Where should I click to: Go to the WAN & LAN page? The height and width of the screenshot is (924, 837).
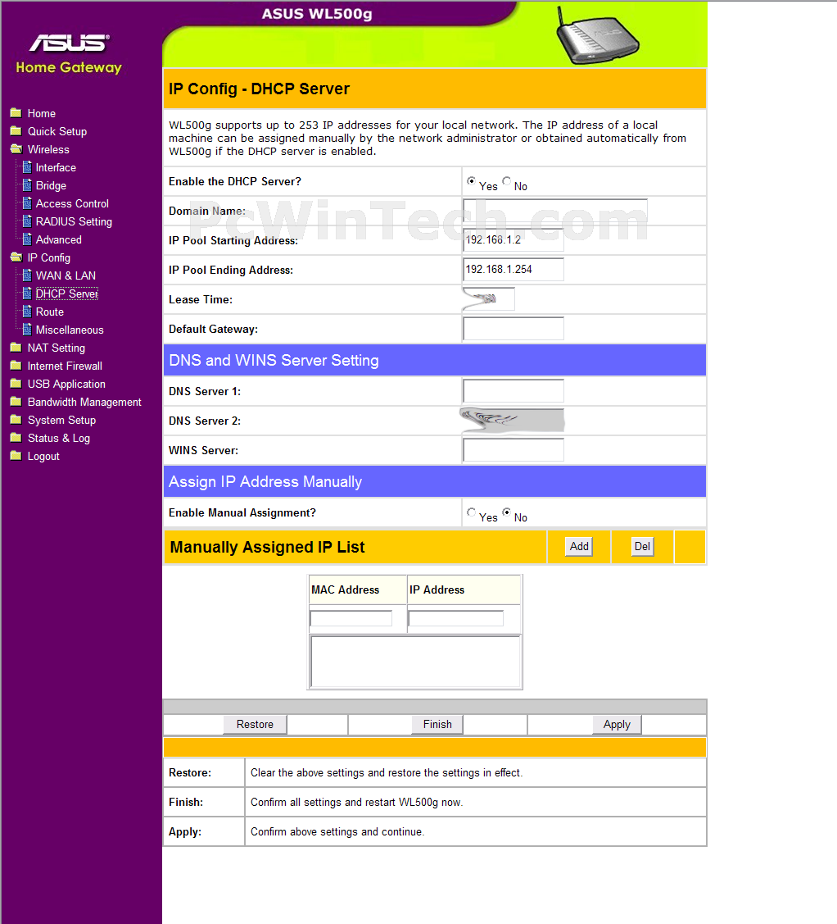tap(66, 275)
